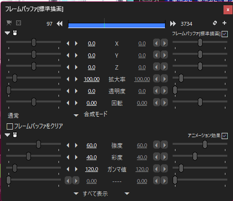This screenshot has width=233, height=201.
Task: Decrease left Y value with left arrow
Action: pyautogui.click(x=68, y=55)
